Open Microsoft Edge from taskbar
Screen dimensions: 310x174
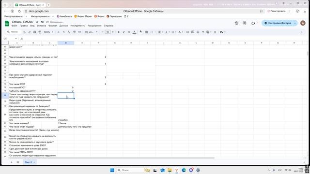[x=184, y=170]
